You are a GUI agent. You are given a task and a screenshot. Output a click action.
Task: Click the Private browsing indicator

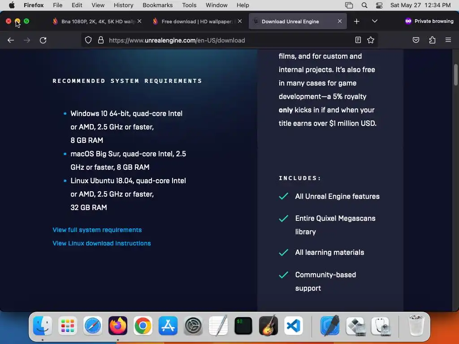click(429, 21)
